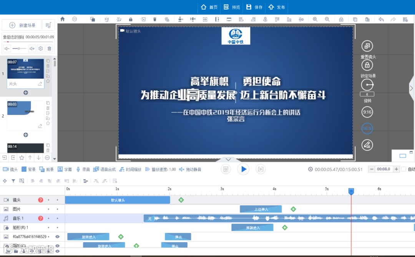
Task: Open the 首页 home menu item
Action: (209, 7)
